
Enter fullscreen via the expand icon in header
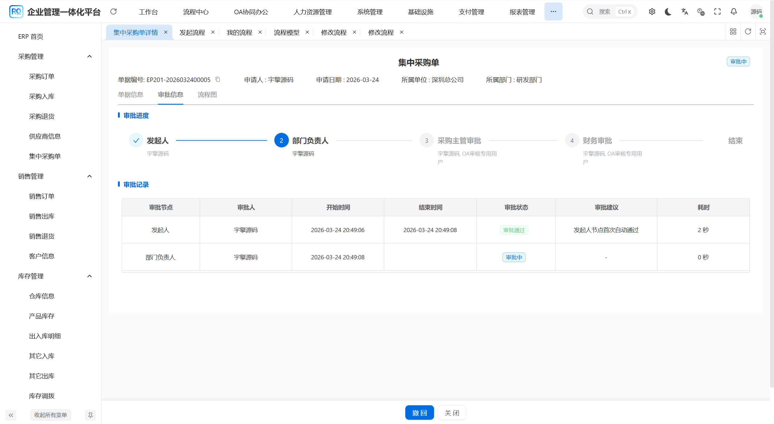click(x=717, y=12)
